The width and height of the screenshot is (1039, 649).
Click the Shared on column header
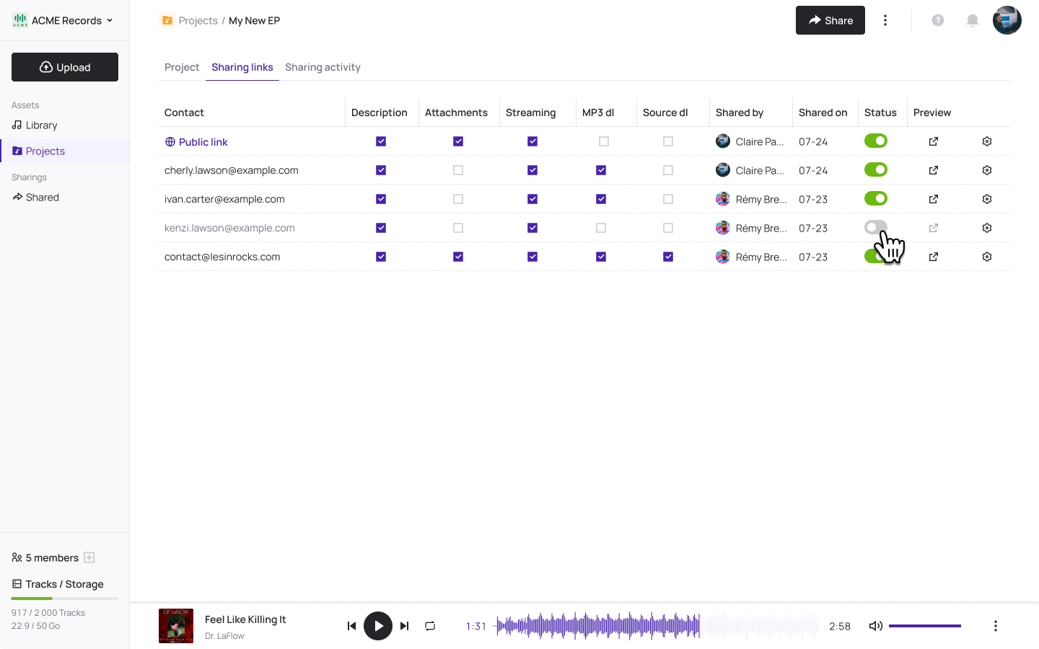[823, 112]
